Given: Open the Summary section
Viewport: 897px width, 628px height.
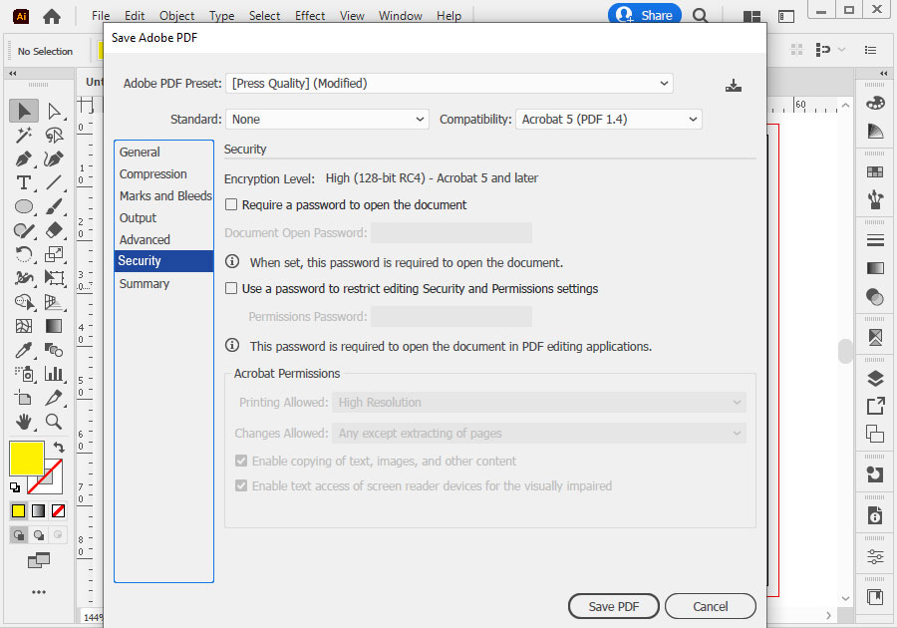Looking at the screenshot, I should pos(145,284).
